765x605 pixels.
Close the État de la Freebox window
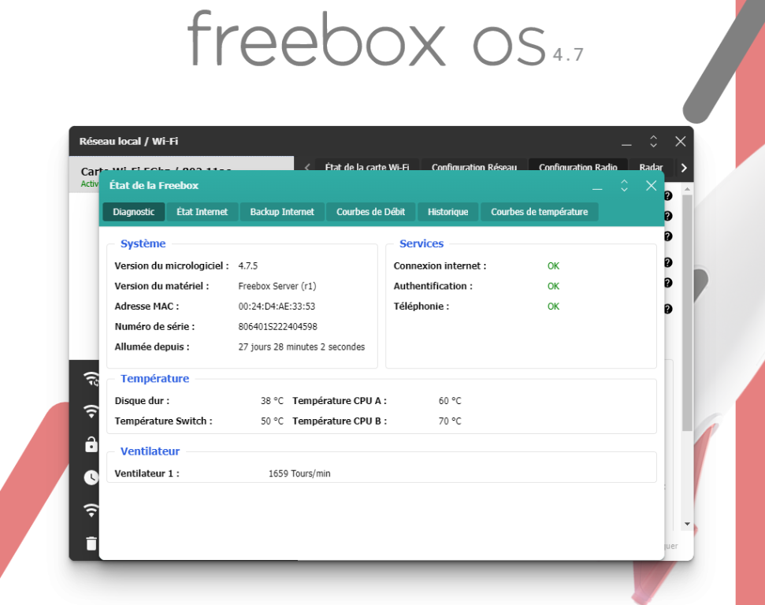click(651, 185)
